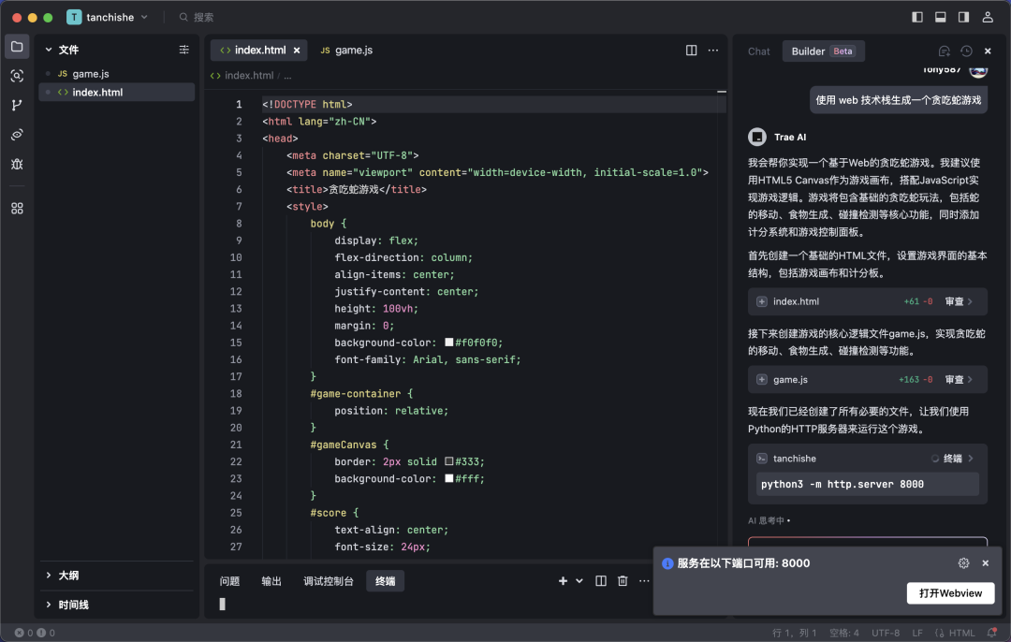Open chat history clock icon
This screenshot has width=1011, height=642.
tap(966, 51)
